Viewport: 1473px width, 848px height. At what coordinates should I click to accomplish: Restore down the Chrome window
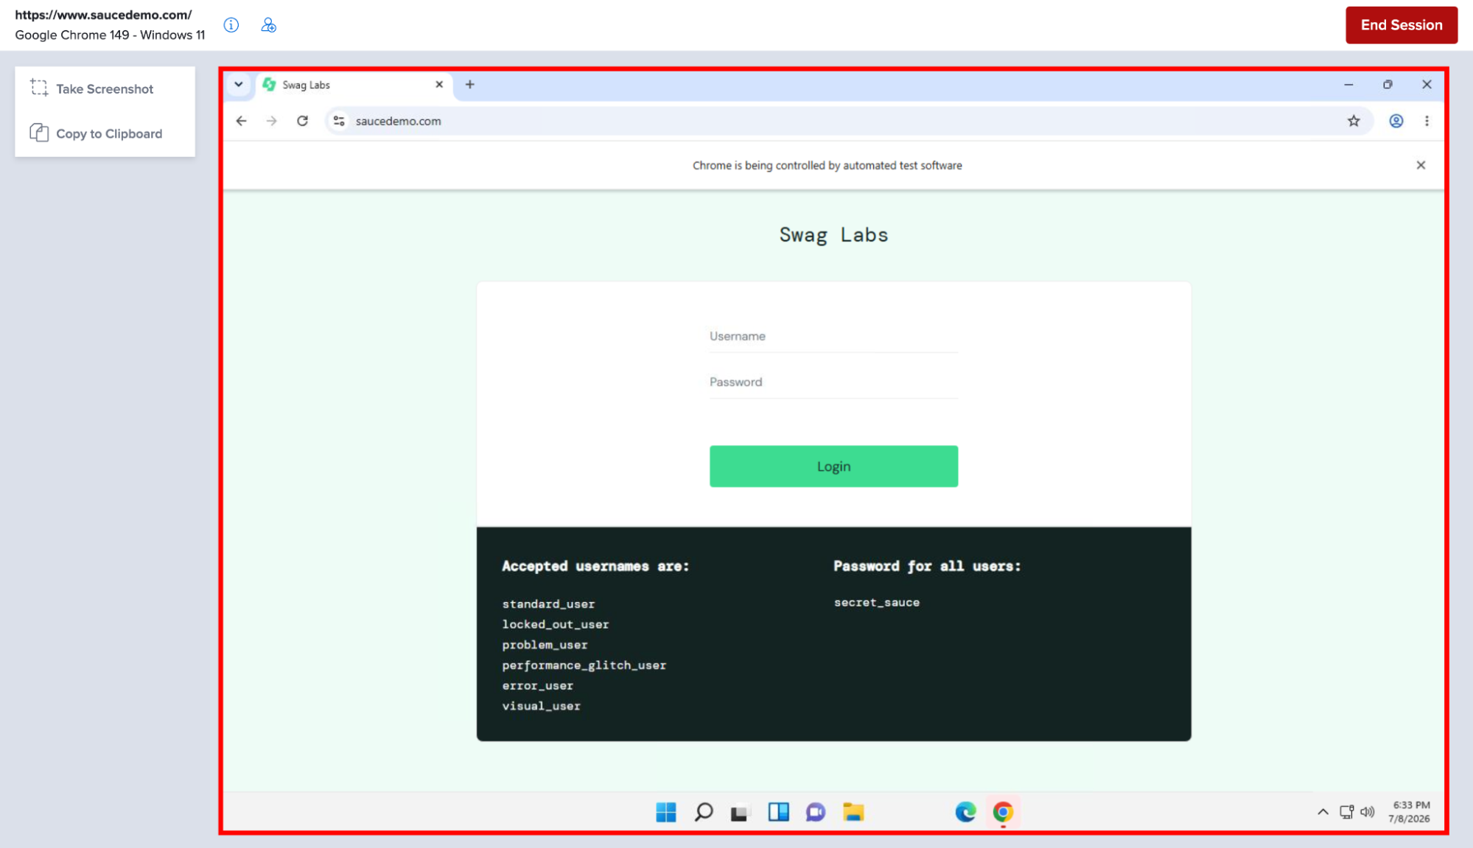click(x=1388, y=85)
